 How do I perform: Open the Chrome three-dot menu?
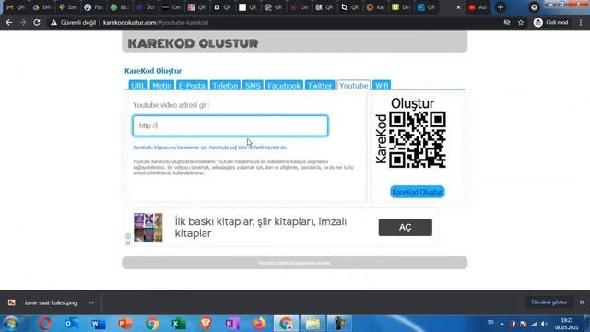(x=581, y=22)
